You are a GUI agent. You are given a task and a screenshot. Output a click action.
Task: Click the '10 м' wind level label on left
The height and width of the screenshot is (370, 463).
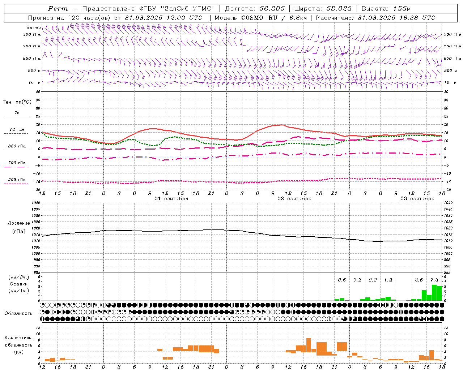(35, 82)
